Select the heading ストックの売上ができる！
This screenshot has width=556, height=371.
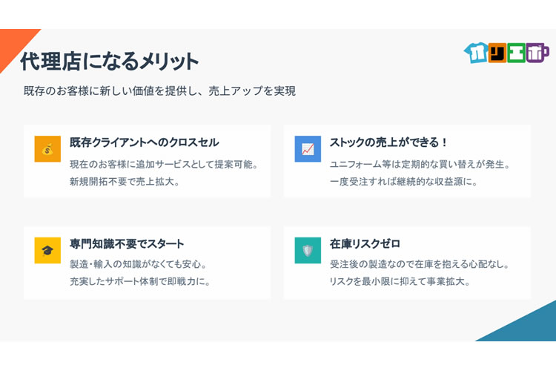click(x=389, y=142)
